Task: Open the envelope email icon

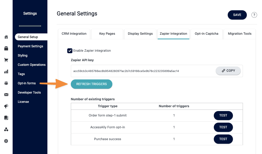Action: coord(6,95)
